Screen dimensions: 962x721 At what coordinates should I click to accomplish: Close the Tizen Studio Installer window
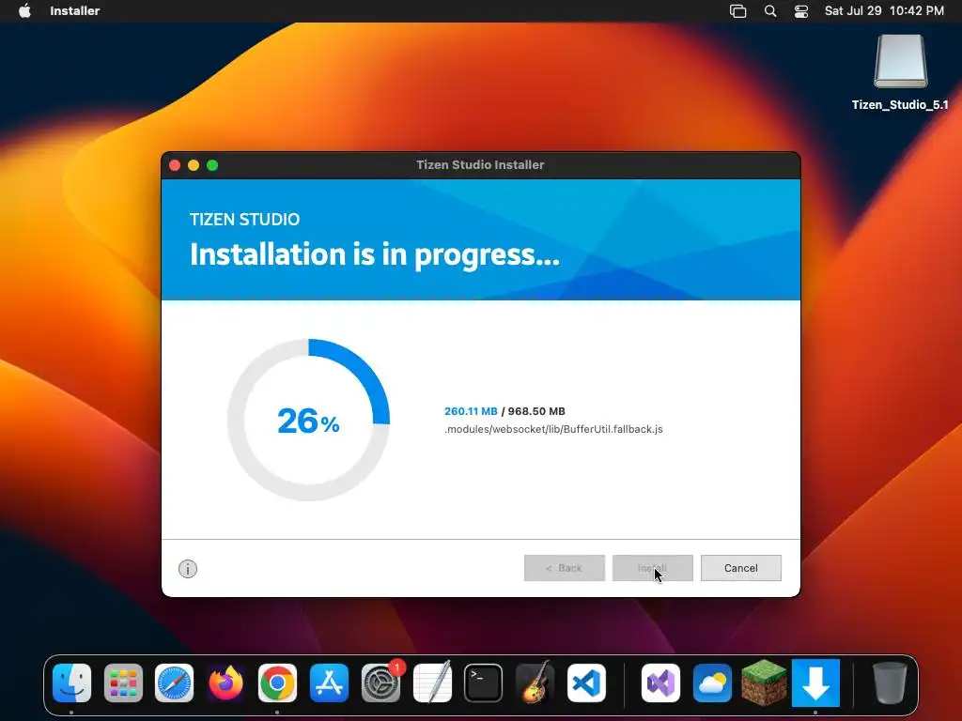175,165
